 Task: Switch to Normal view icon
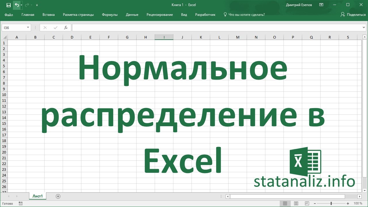285,204
